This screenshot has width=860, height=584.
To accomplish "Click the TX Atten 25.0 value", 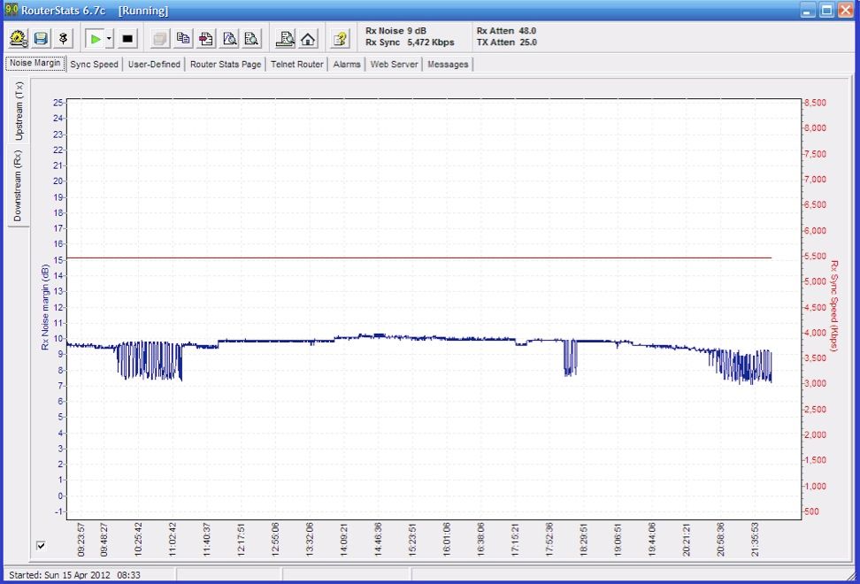I will pyautogui.click(x=507, y=42).
